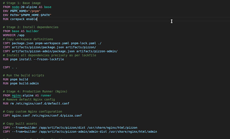Click the 'COPY artifacts/pizzon-admin/package.json' line

tap(60, 51)
